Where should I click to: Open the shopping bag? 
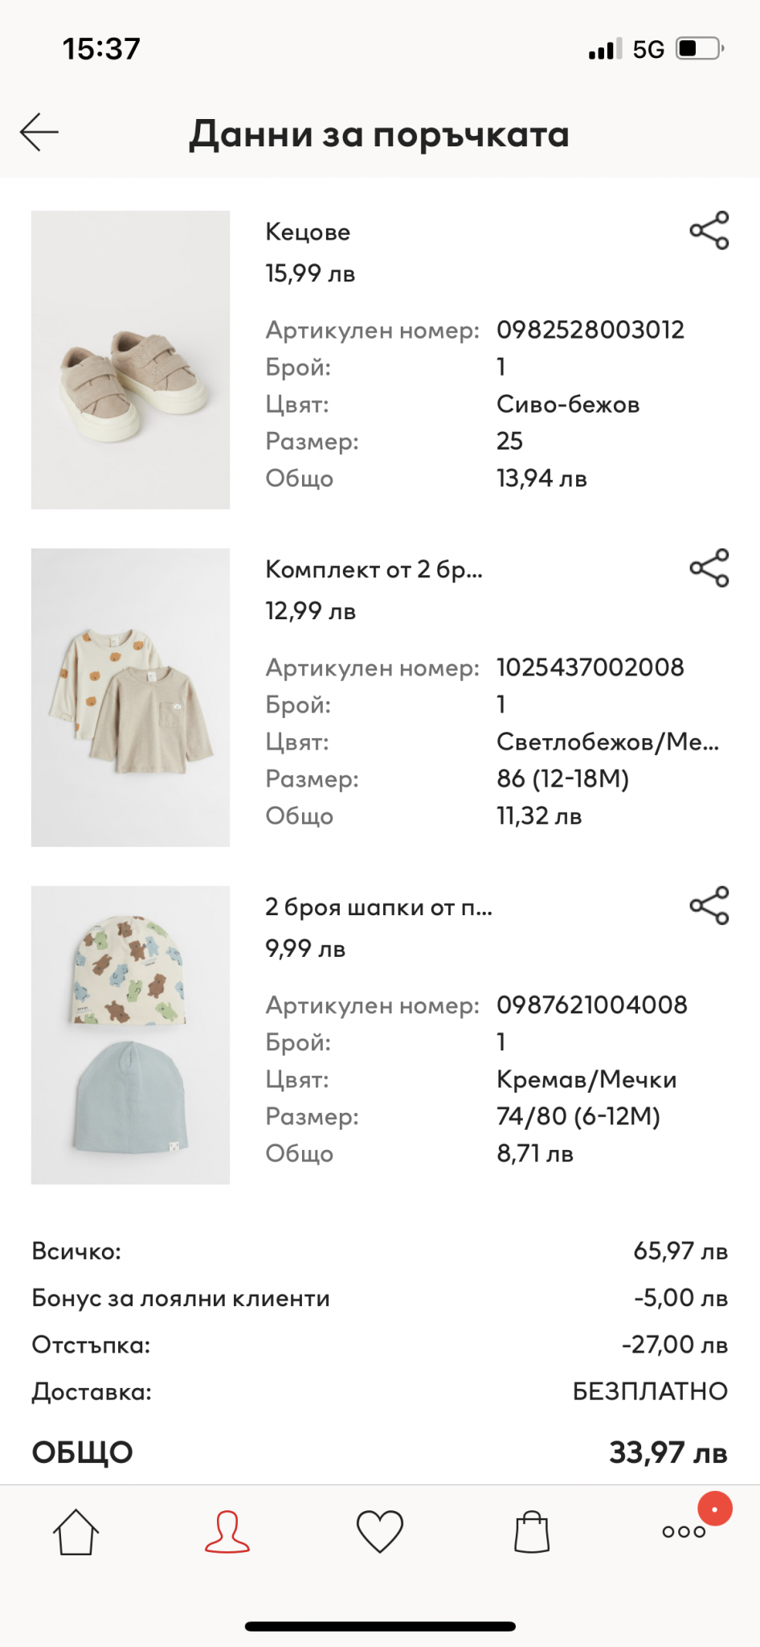tap(531, 1531)
